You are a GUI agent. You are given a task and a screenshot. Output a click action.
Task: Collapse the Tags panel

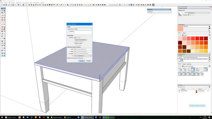pyautogui.click(x=179, y=85)
